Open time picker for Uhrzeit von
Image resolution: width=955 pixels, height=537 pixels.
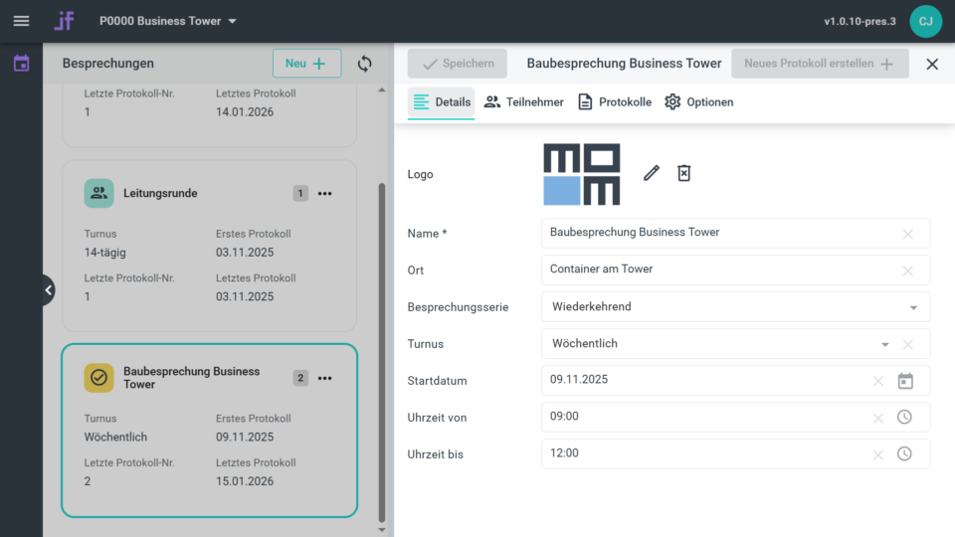[904, 418]
